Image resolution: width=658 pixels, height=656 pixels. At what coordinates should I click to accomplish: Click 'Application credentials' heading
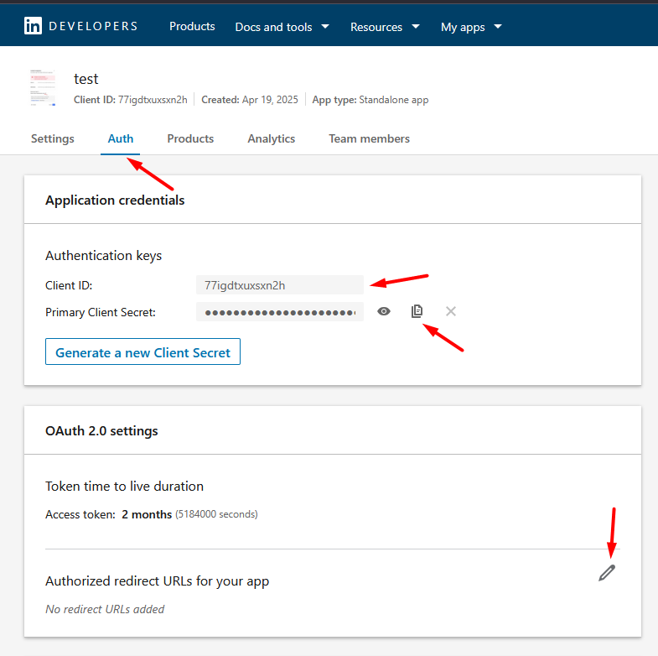click(x=115, y=200)
